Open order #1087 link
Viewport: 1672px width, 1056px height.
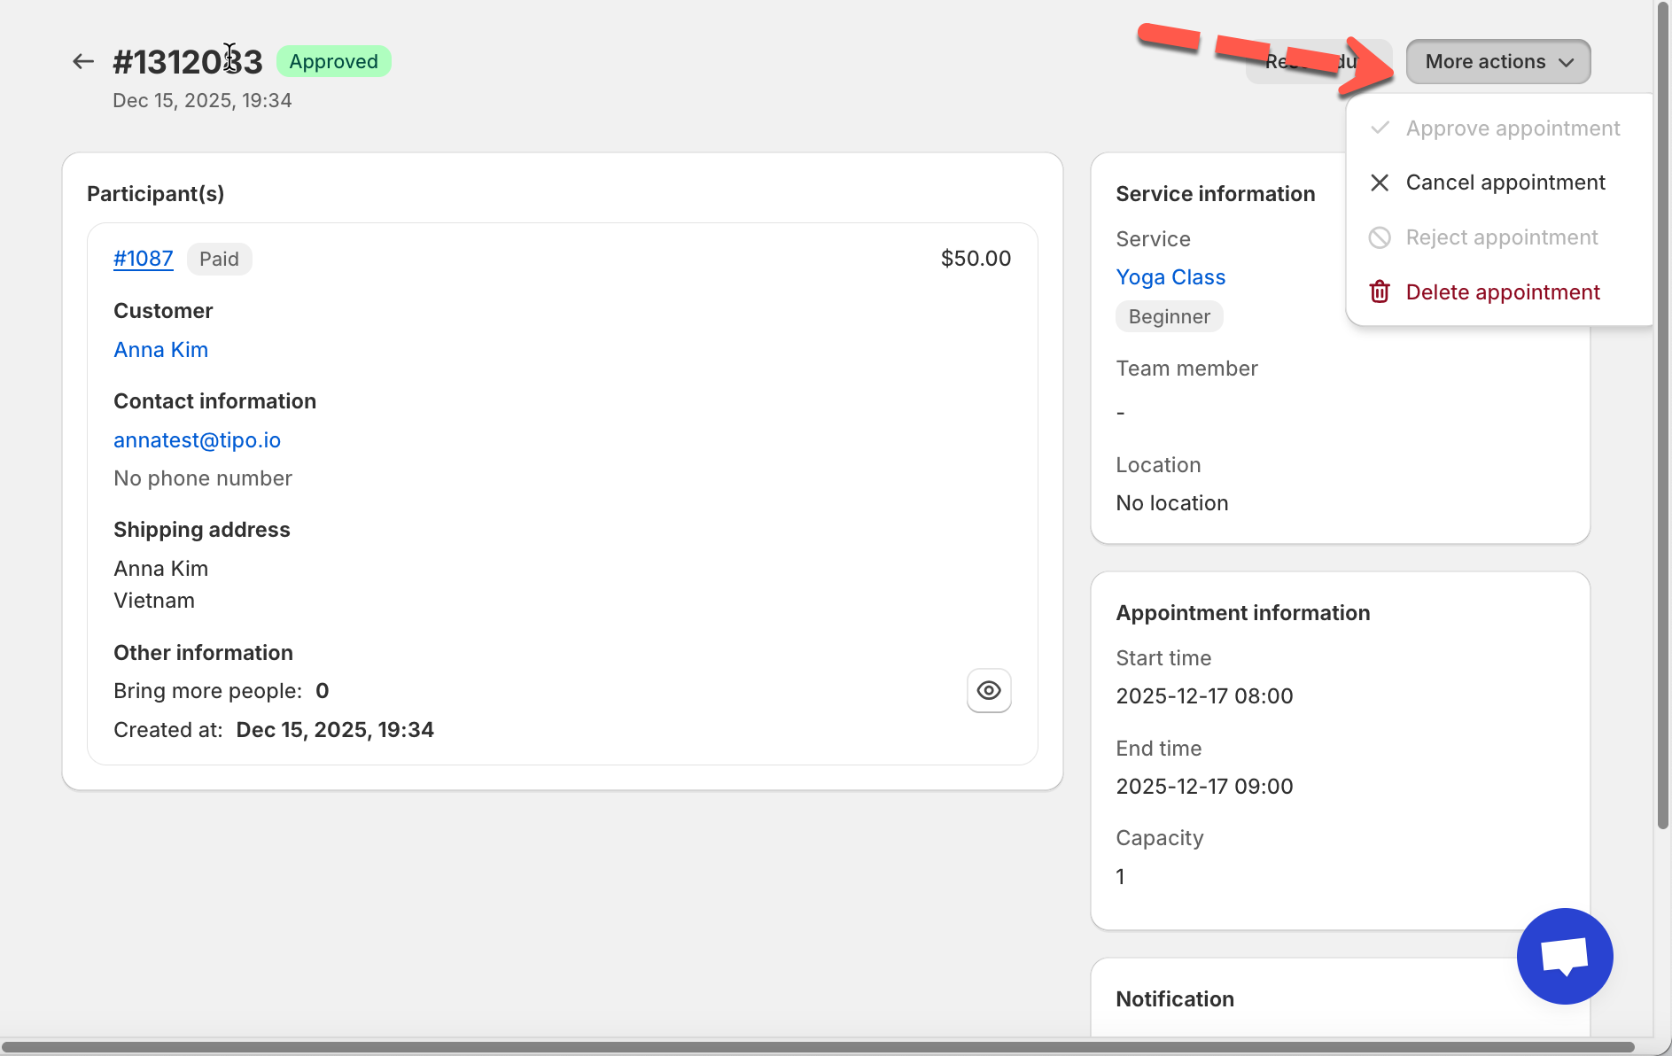tap(143, 259)
